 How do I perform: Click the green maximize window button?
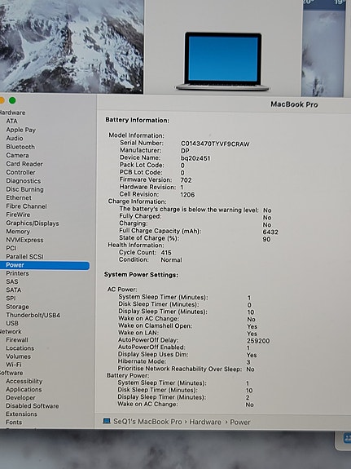(x=12, y=101)
